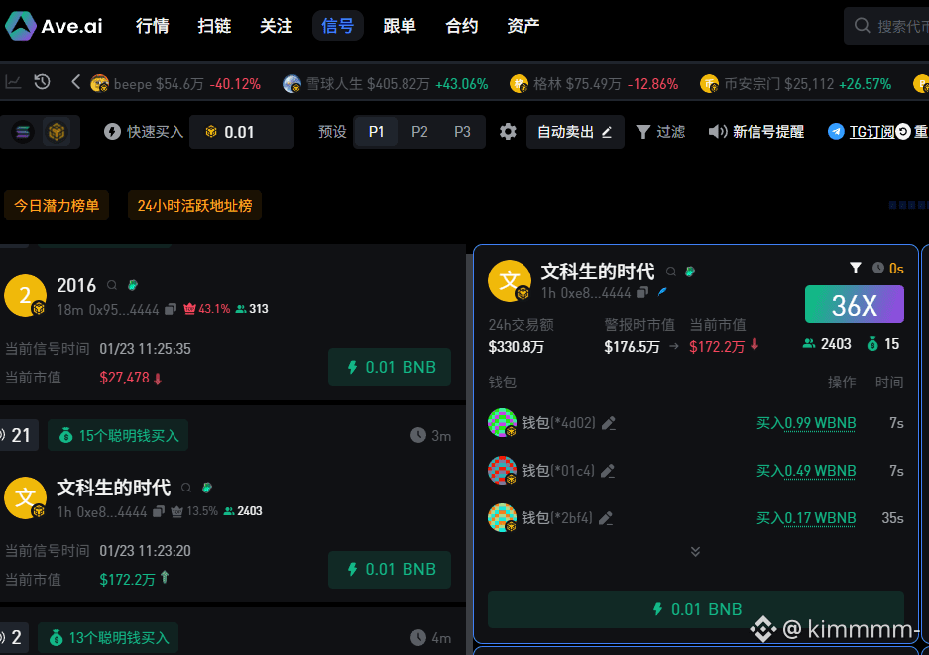
Task: Select the BNB chain icon
Action: tap(57, 132)
